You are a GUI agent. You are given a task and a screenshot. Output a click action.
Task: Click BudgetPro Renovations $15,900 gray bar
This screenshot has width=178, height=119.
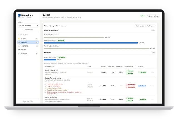pyautogui.click(x=74, y=37)
